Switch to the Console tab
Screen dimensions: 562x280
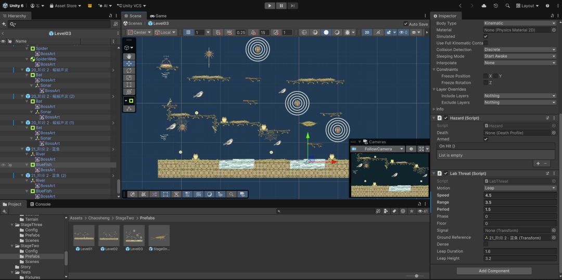point(40,205)
